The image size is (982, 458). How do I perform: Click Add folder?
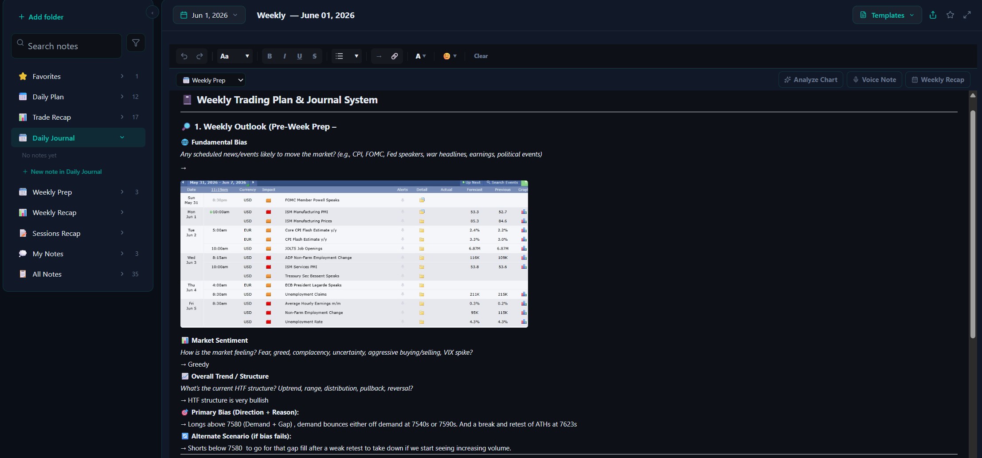[x=41, y=17]
